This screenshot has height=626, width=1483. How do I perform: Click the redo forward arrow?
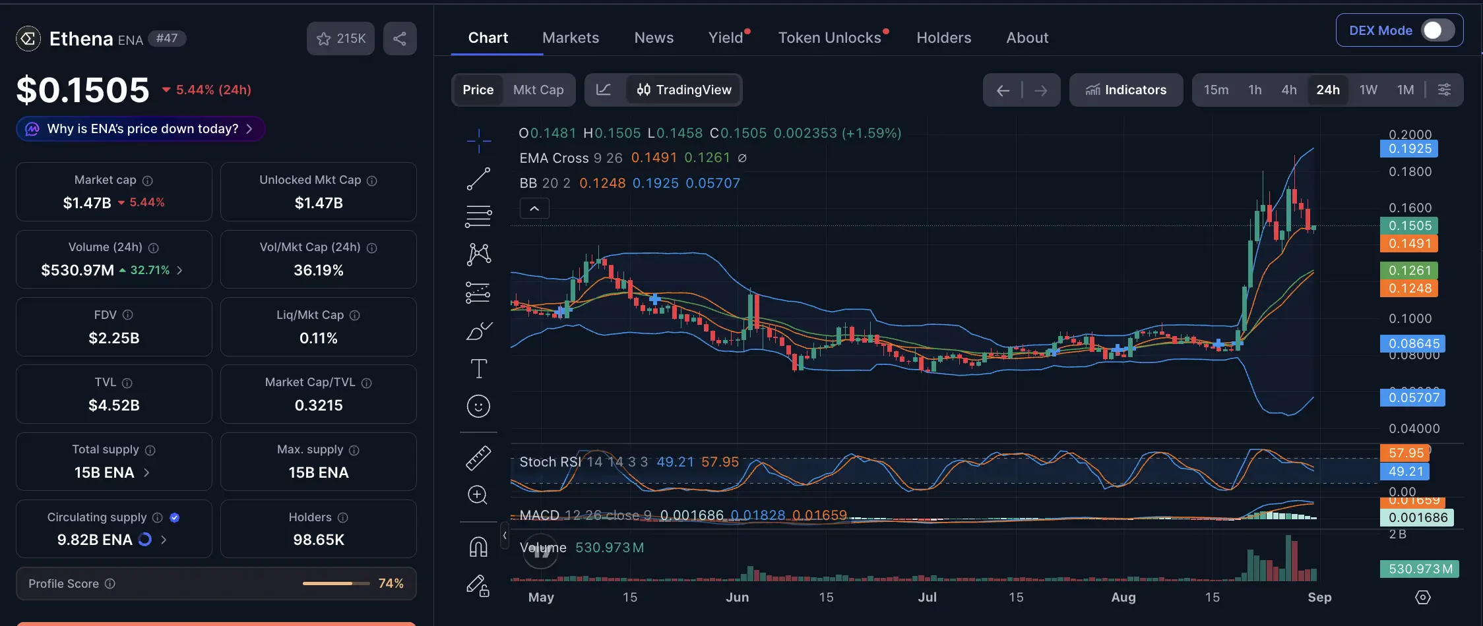tap(1040, 90)
